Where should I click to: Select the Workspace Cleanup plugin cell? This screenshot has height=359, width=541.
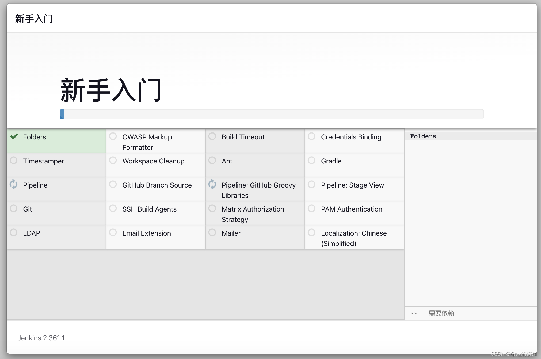click(x=153, y=161)
